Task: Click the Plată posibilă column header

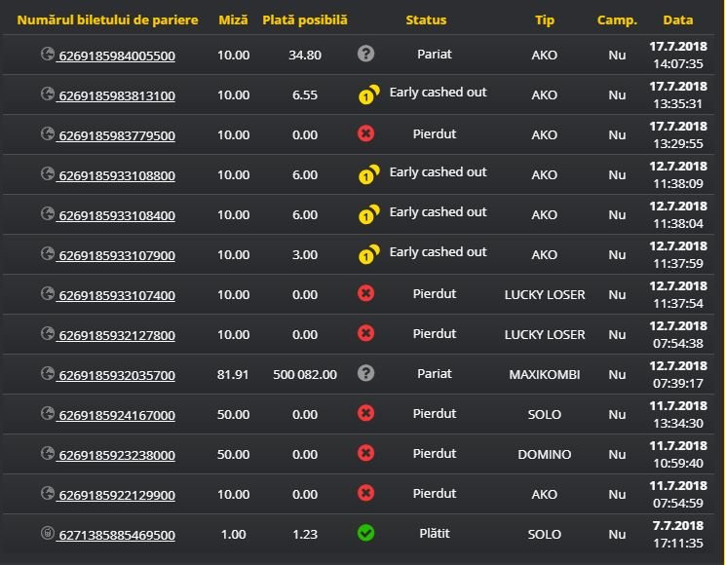Action: (305, 19)
